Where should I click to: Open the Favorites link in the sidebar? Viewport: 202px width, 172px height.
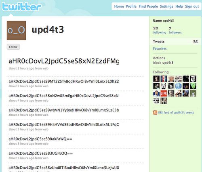[x=160, y=48]
